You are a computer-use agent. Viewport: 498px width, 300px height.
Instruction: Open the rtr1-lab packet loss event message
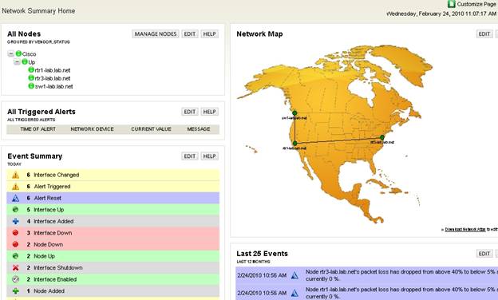click(x=401, y=293)
